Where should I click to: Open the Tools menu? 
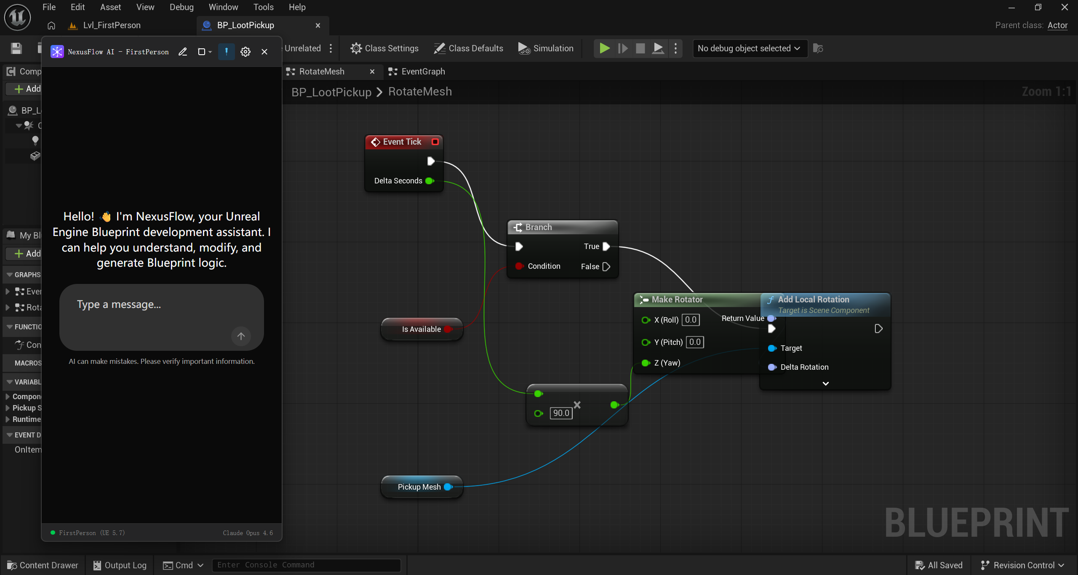point(263,7)
